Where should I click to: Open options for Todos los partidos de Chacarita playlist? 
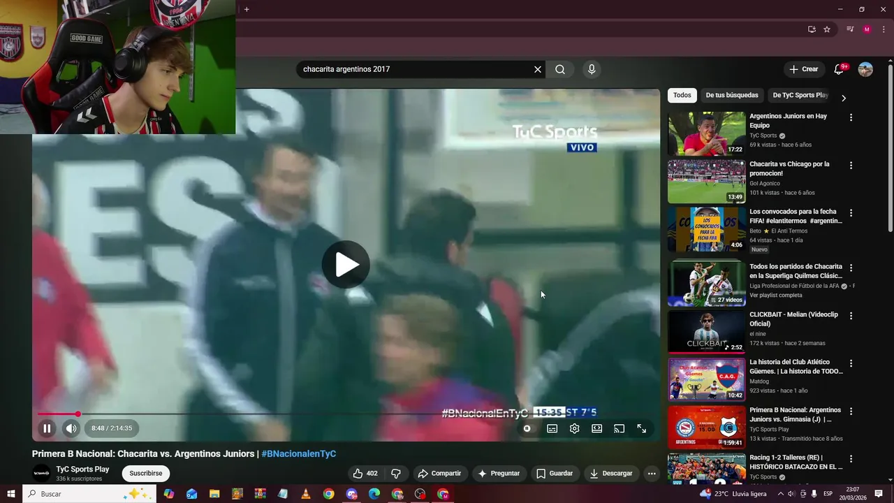pyautogui.click(x=851, y=268)
